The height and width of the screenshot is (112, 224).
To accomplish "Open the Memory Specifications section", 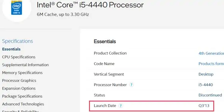I will [22, 73].
